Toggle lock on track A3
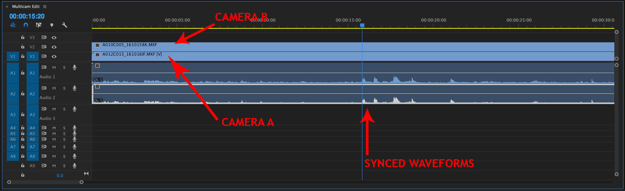Viewport: 625px width, 191px height. coord(23,115)
